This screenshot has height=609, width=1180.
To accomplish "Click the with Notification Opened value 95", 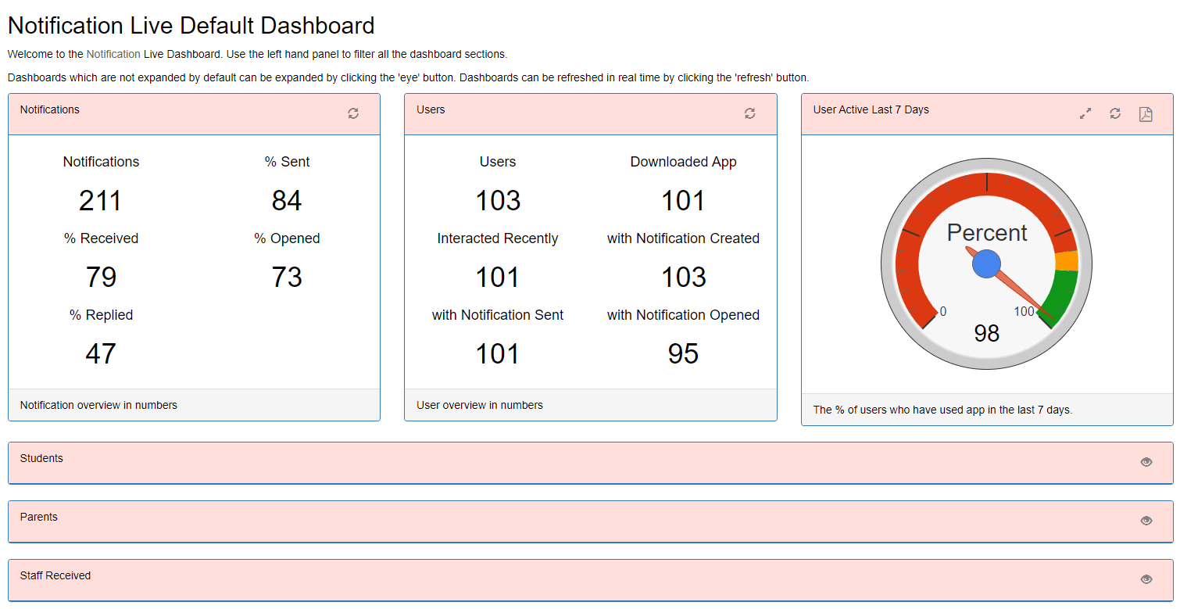I will click(x=683, y=354).
